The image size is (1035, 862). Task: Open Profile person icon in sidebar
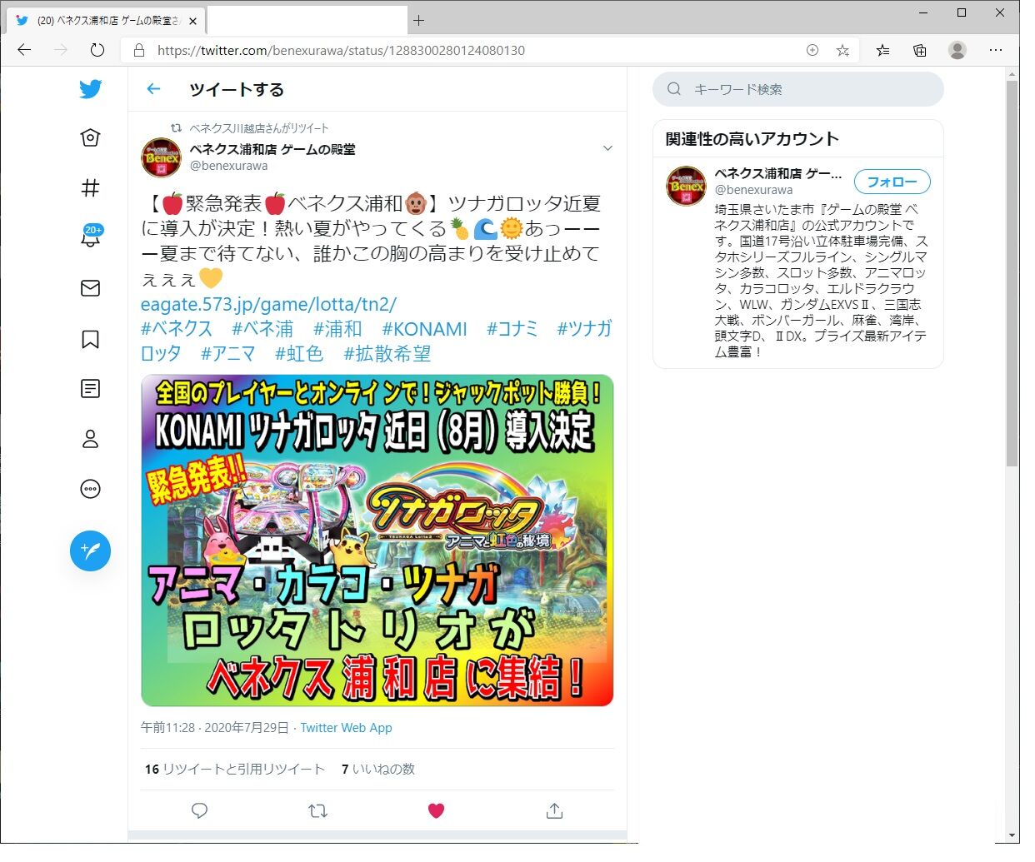(91, 439)
